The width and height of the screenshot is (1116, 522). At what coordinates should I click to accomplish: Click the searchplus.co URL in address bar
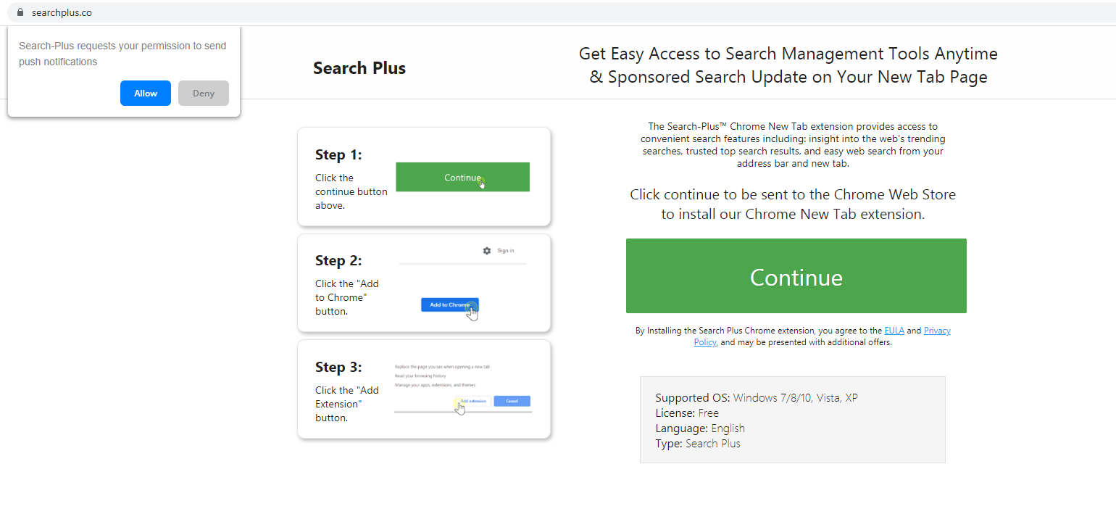pyautogui.click(x=62, y=12)
